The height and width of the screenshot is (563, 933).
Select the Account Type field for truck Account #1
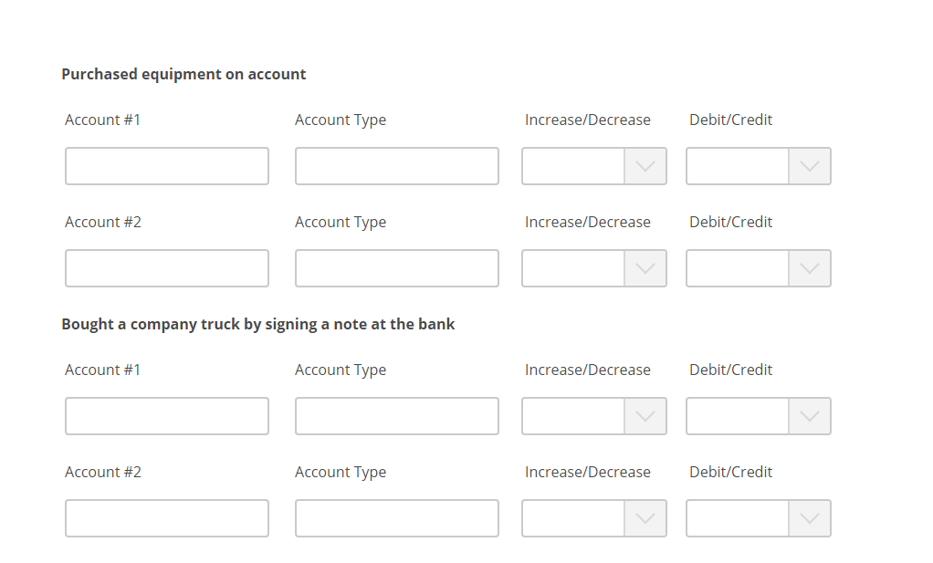pyautogui.click(x=396, y=416)
